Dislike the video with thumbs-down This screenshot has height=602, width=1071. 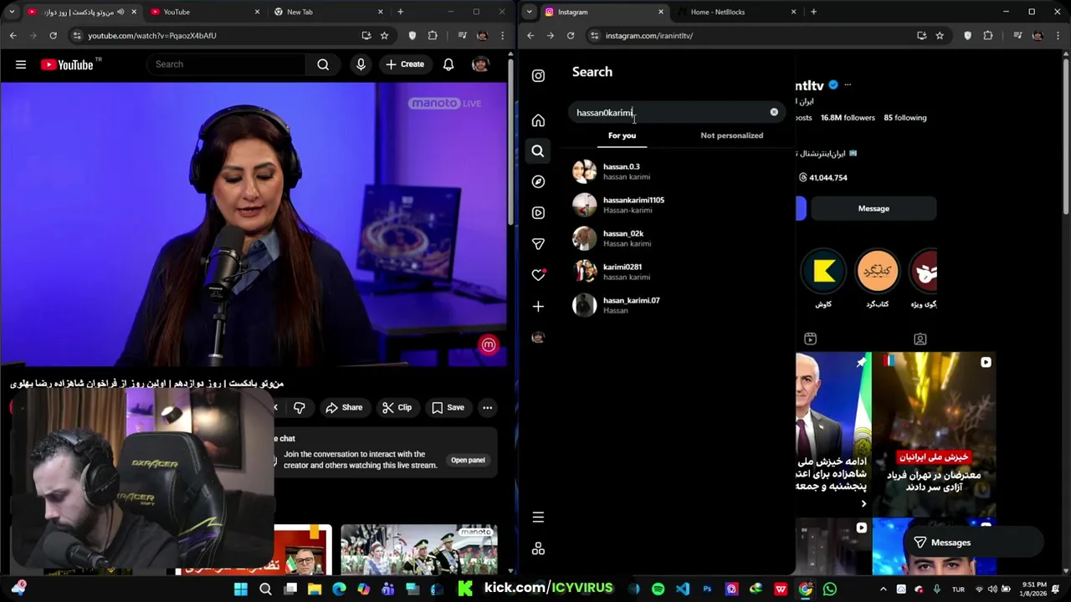click(x=299, y=407)
